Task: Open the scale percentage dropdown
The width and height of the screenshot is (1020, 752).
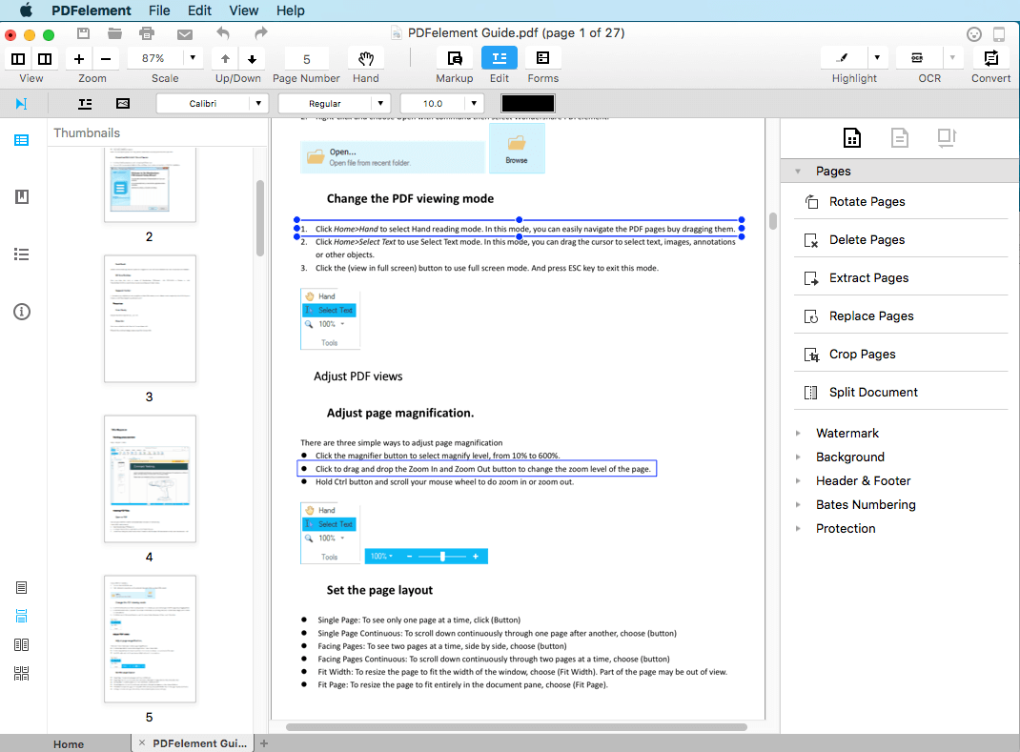Action: (193, 58)
